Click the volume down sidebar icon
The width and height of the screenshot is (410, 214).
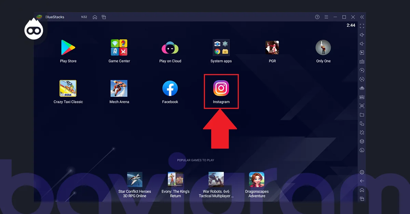click(362, 44)
